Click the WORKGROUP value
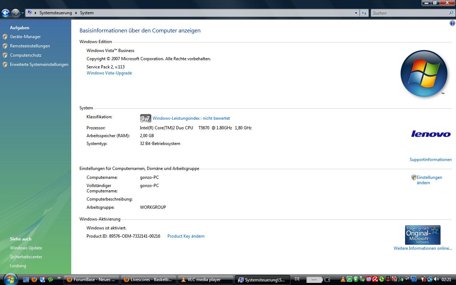Screen dimensions: 456x285 click(x=153, y=207)
